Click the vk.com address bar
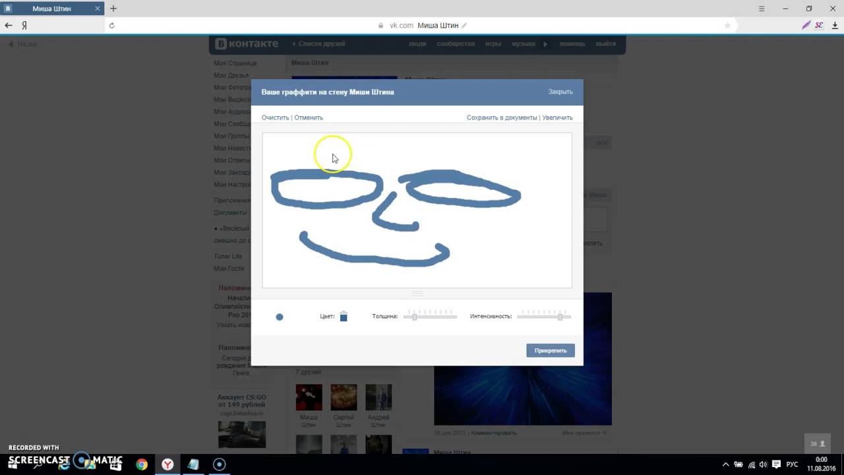Screen dimensions: 844x475 tap(422, 25)
